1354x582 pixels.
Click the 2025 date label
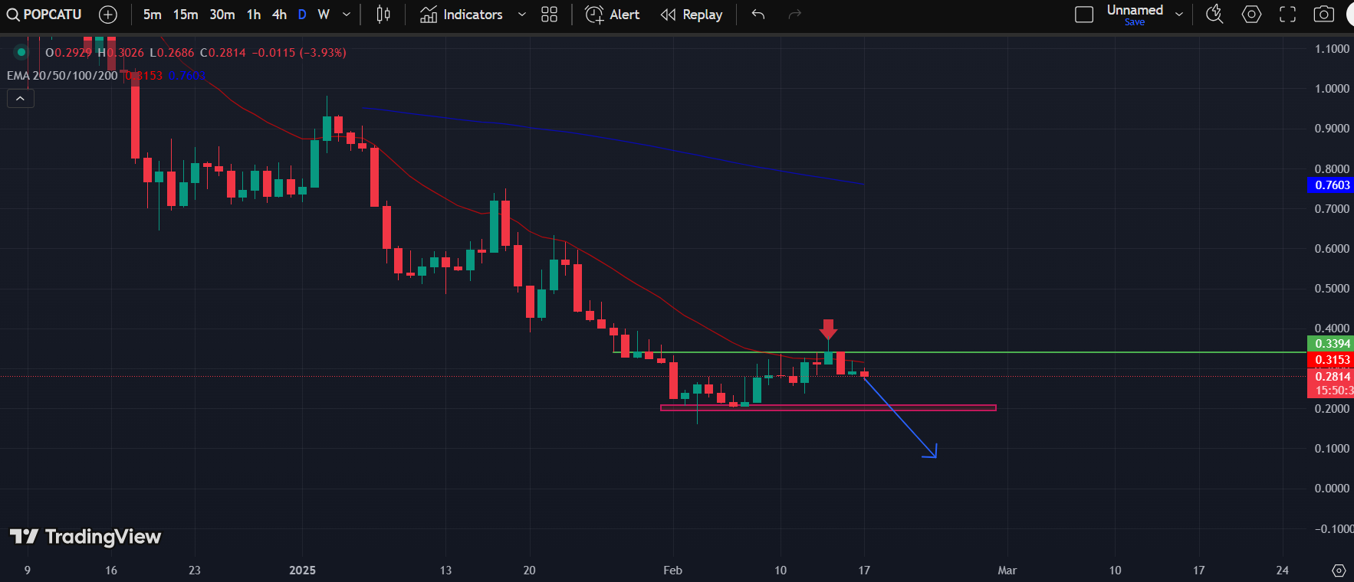pyautogui.click(x=302, y=571)
